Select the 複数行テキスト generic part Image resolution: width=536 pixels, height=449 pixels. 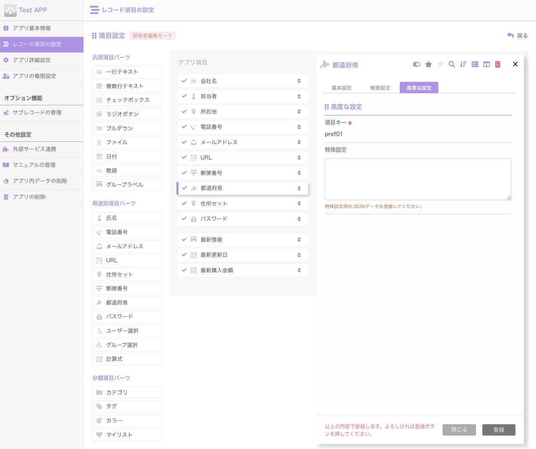[127, 86]
